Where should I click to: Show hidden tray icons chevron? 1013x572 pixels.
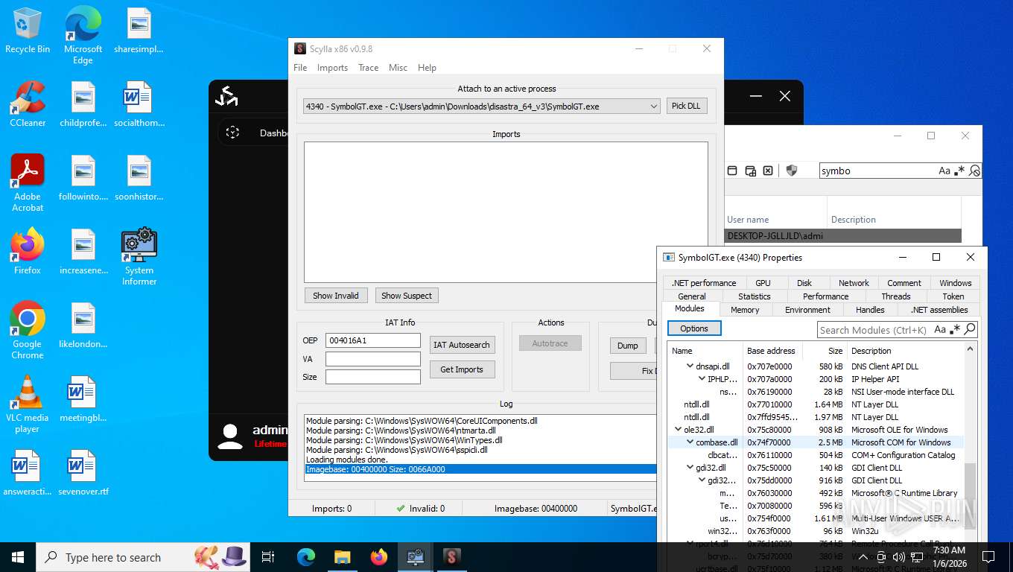tap(863, 557)
